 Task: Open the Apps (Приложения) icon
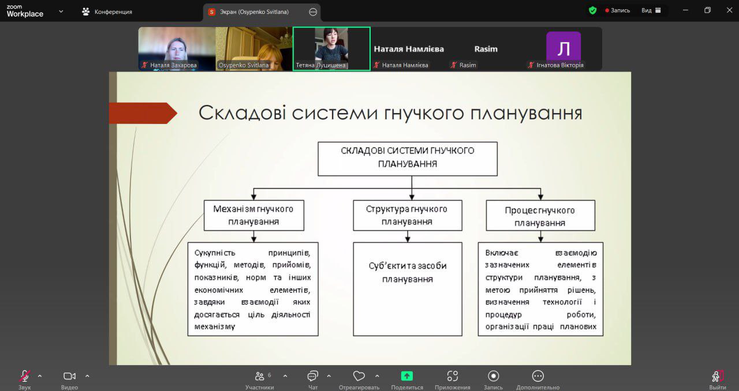[453, 377]
